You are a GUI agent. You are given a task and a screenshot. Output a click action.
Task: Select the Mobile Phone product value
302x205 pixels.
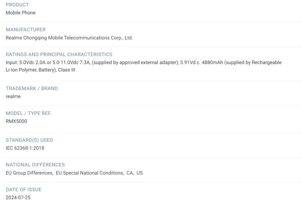21,13
